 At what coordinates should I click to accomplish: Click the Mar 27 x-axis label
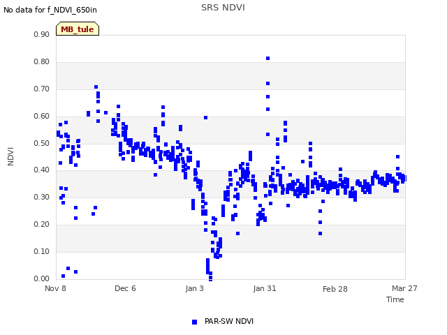(x=404, y=288)
